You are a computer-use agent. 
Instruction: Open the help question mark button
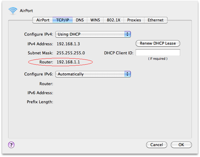tap(11, 145)
